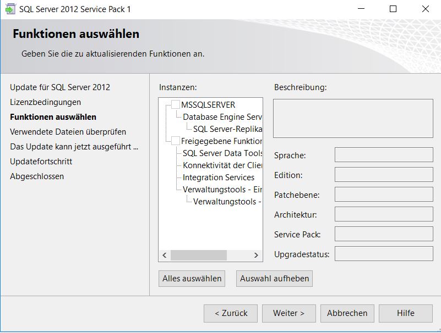This screenshot has height=333, width=441.
Task: Click the Funktionen auswählen step in sidebar
Action: (53, 117)
